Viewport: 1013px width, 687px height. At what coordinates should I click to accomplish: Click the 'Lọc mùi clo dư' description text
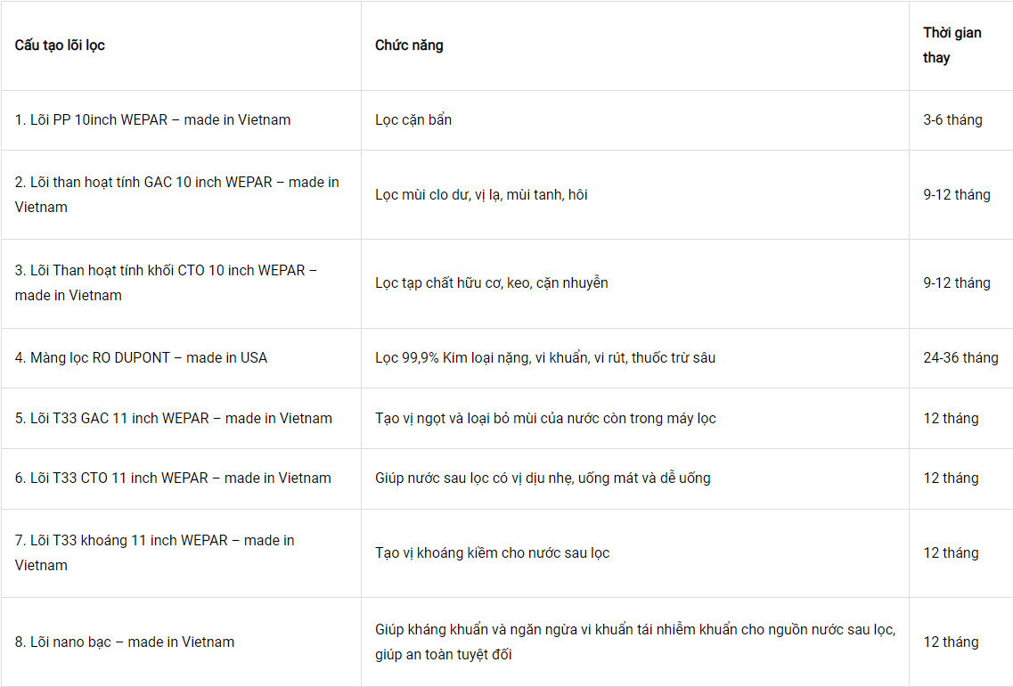click(481, 194)
